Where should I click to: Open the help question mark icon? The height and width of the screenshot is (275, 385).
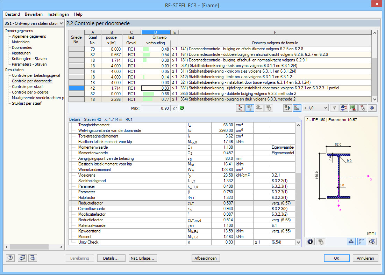(x=10, y=258)
